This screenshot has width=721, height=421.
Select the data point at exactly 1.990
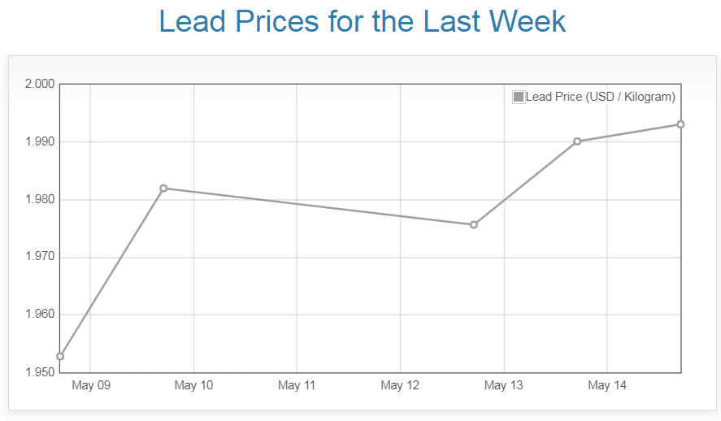tap(577, 141)
